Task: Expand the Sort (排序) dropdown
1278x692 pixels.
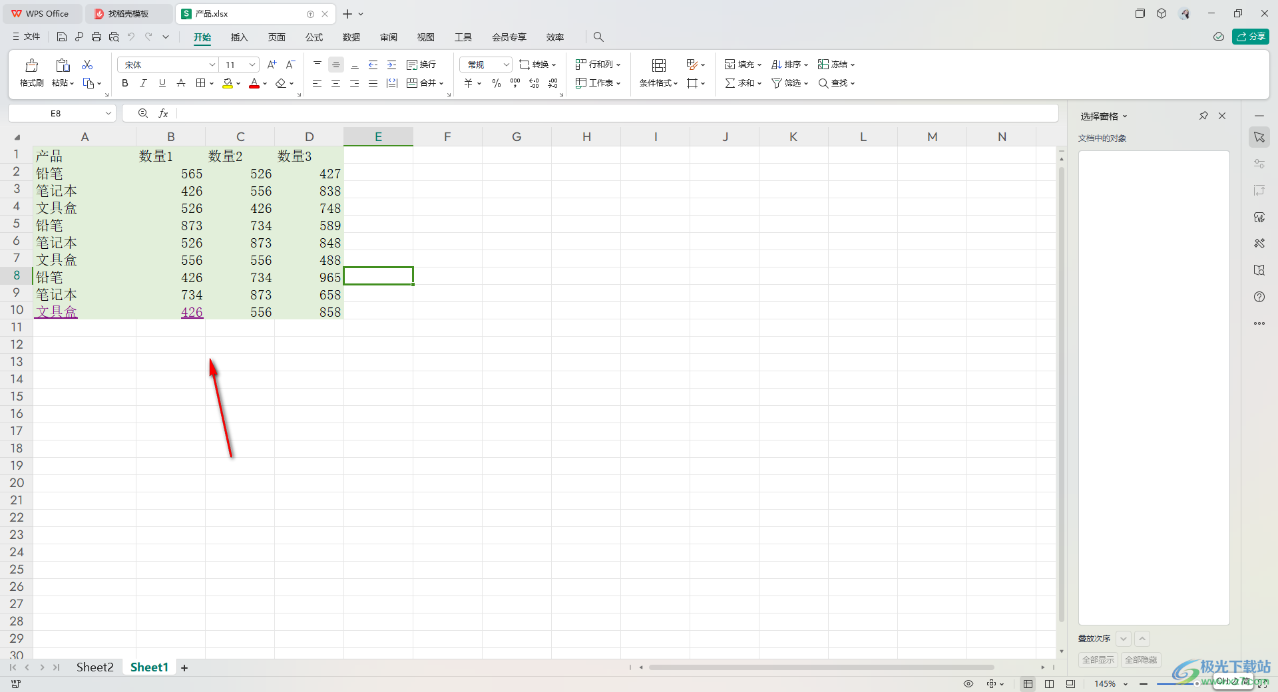Action: 806,65
